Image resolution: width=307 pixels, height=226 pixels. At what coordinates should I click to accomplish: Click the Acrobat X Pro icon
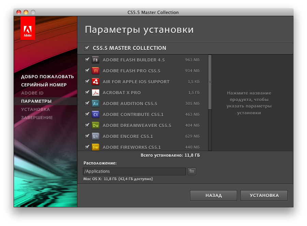(96, 93)
